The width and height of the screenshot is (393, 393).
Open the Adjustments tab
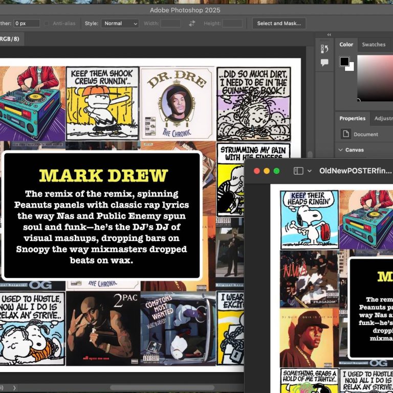(x=383, y=118)
